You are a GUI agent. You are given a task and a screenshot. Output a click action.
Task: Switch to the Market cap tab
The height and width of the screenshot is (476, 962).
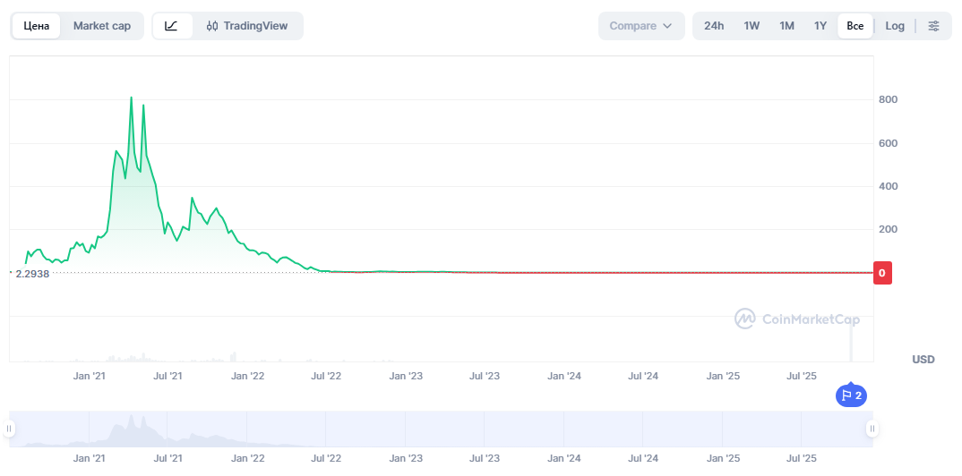tap(102, 26)
